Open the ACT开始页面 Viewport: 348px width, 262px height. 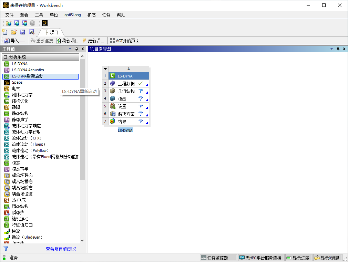pyautogui.click(x=125, y=41)
